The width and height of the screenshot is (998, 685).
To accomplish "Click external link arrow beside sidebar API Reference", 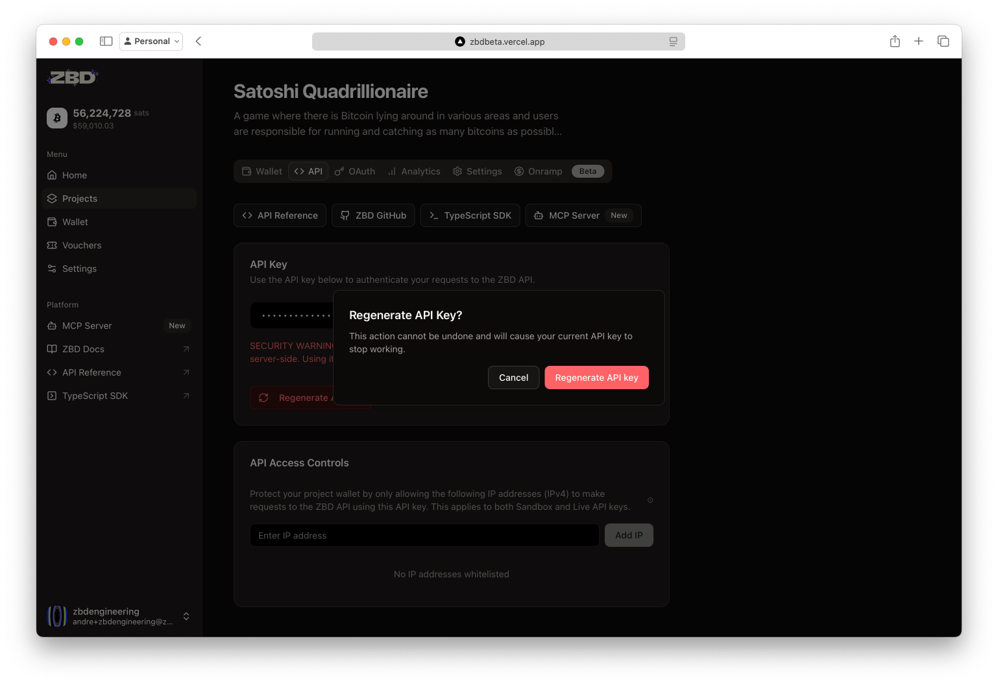I will 186,372.
